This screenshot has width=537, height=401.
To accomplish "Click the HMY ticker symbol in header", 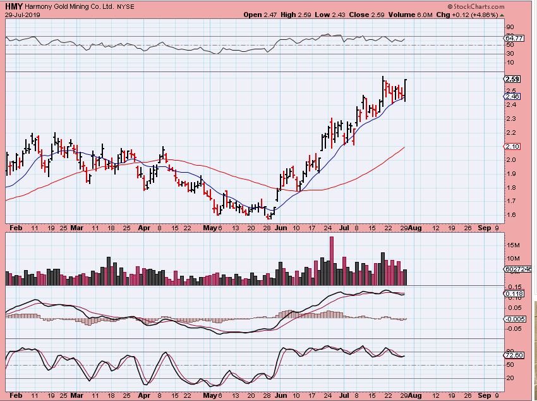I will (14, 6).
